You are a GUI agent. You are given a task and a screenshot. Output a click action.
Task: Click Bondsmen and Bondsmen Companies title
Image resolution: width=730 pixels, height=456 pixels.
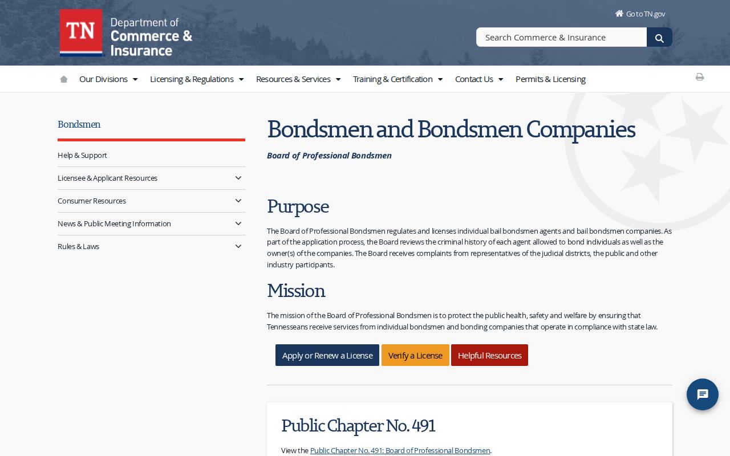[451, 129]
